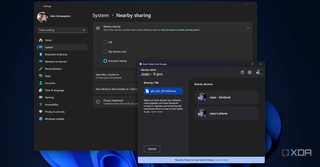Click the Find a setting search box
The image size is (320, 167).
tap(60, 30)
